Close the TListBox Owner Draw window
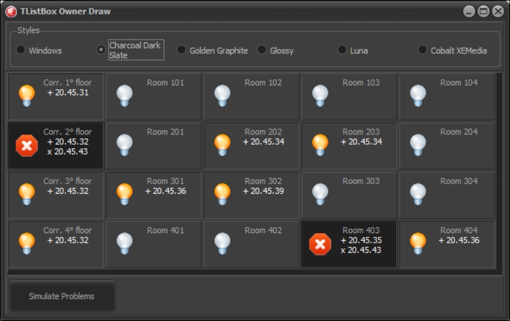This screenshot has height=321, width=510. 498,12
